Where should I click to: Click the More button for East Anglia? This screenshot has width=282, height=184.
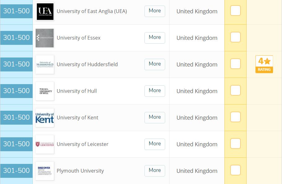pos(155,11)
